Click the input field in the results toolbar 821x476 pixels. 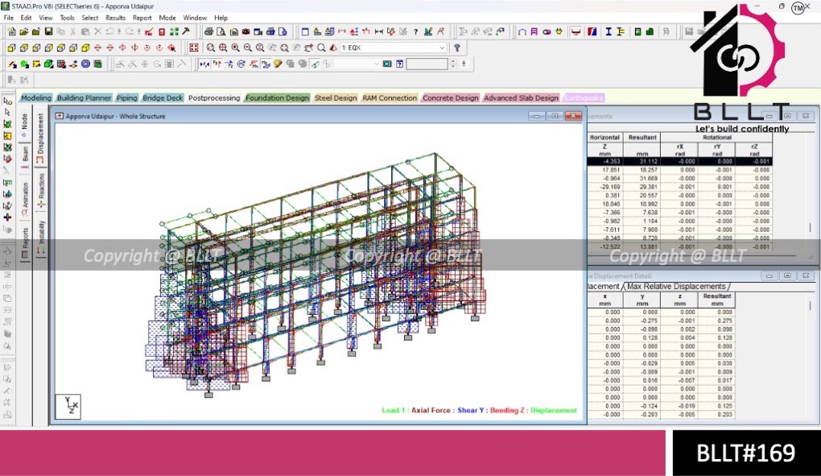[427, 64]
